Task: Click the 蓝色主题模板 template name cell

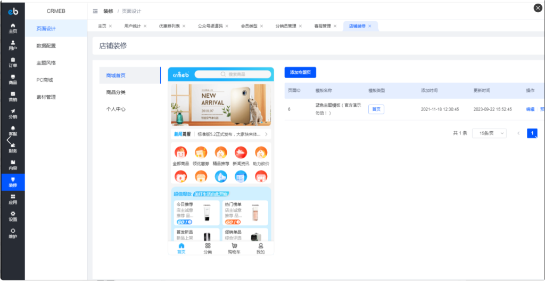Action: (x=338, y=109)
